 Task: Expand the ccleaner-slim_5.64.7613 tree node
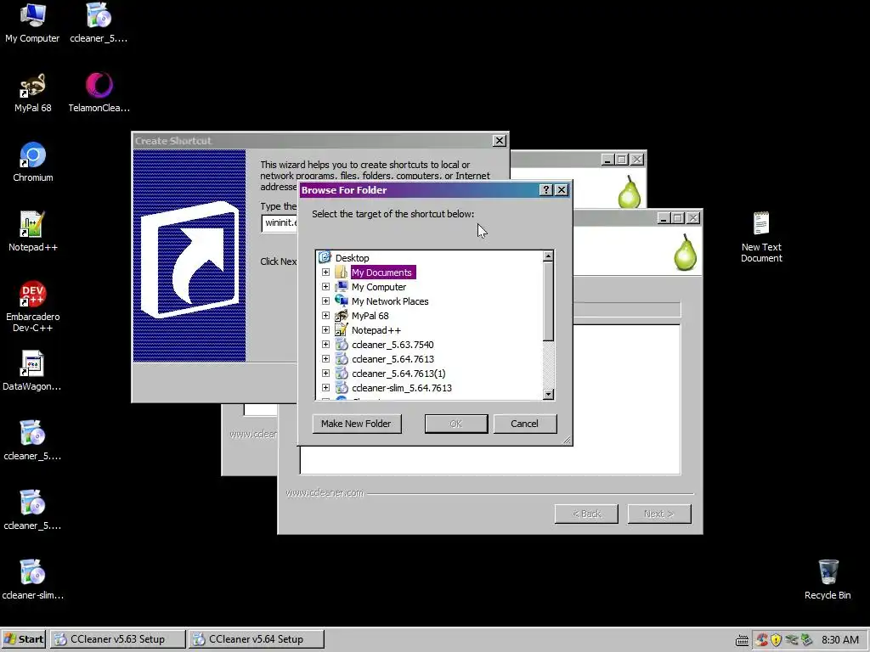coord(325,387)
